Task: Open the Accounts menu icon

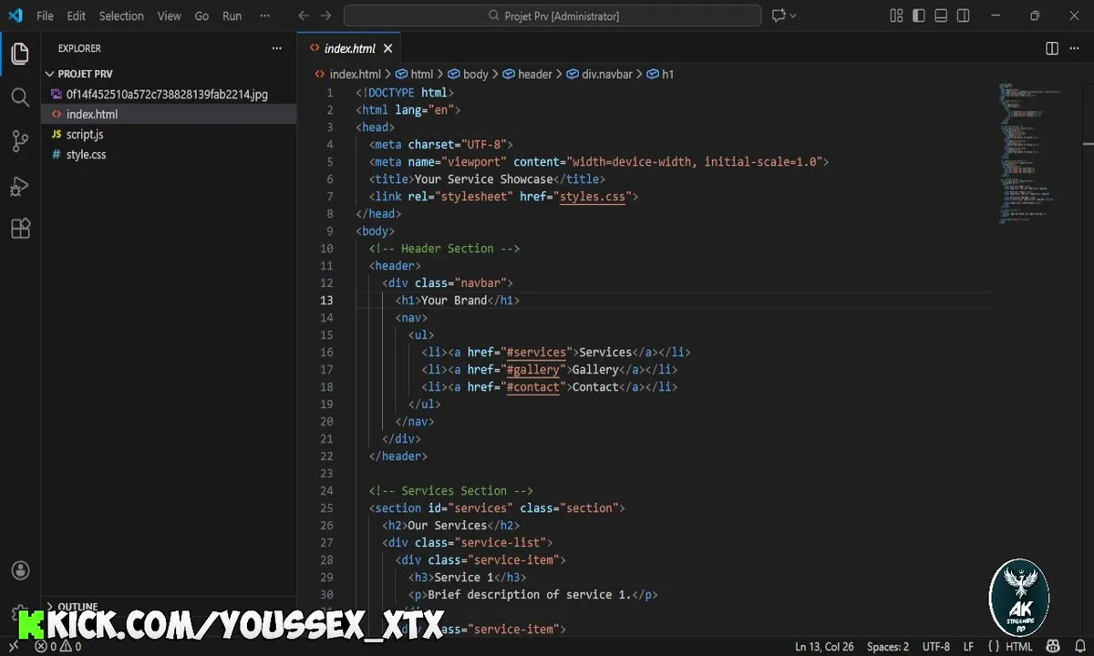Action: pyautogui.click(x=20, y=570)
